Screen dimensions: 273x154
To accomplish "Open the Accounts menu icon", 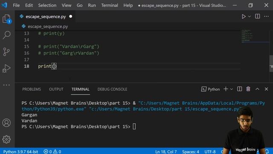I will pos(7,123).
